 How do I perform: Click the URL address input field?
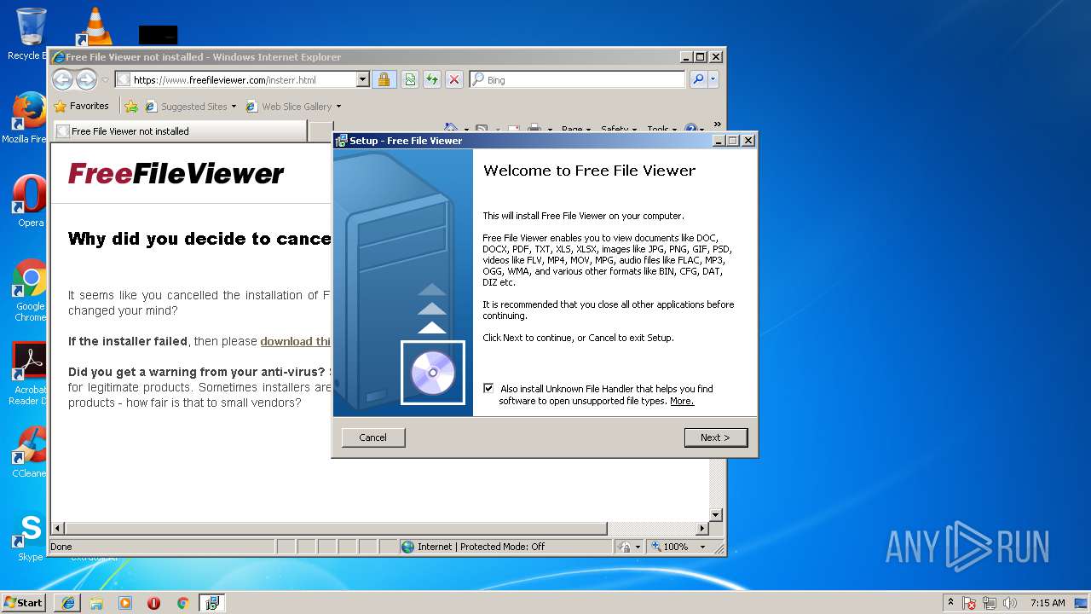point(243,79)
